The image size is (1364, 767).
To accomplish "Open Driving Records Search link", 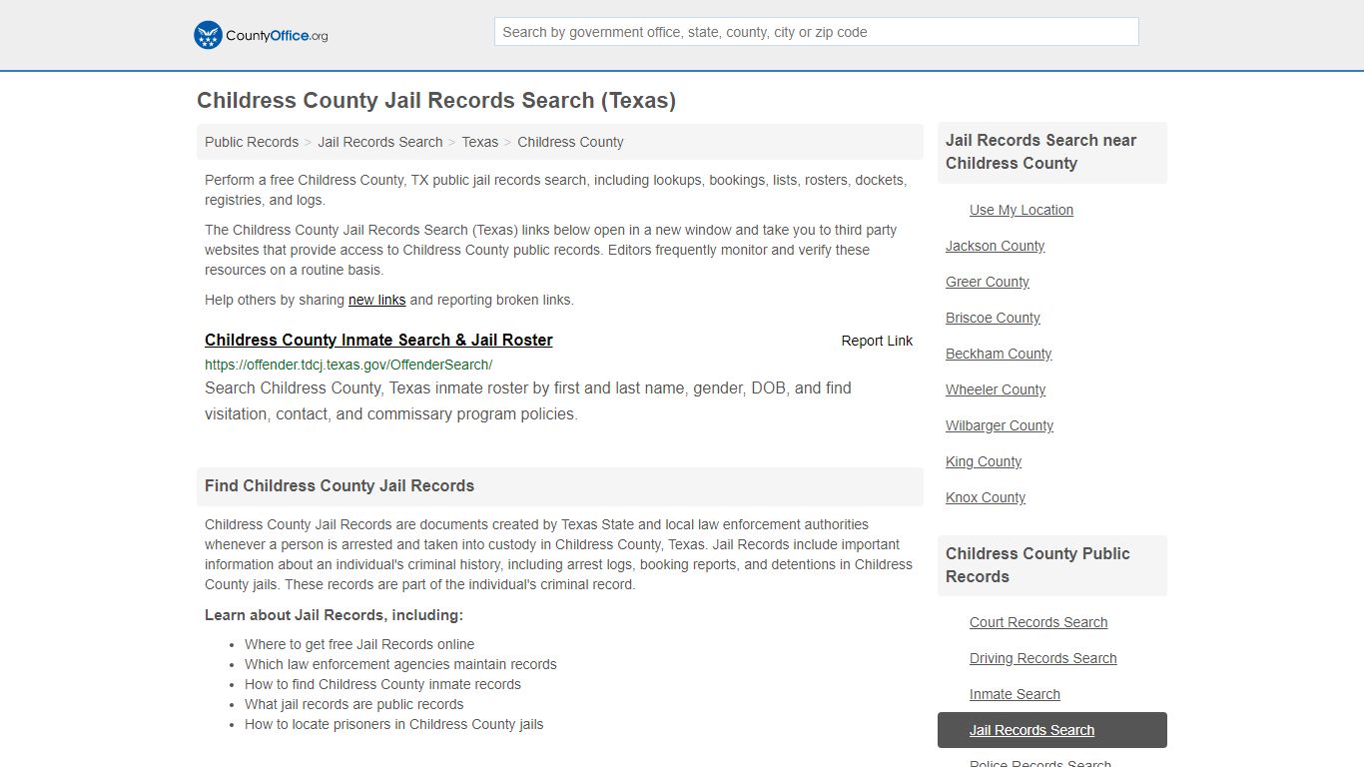I will pos(1043,658).
